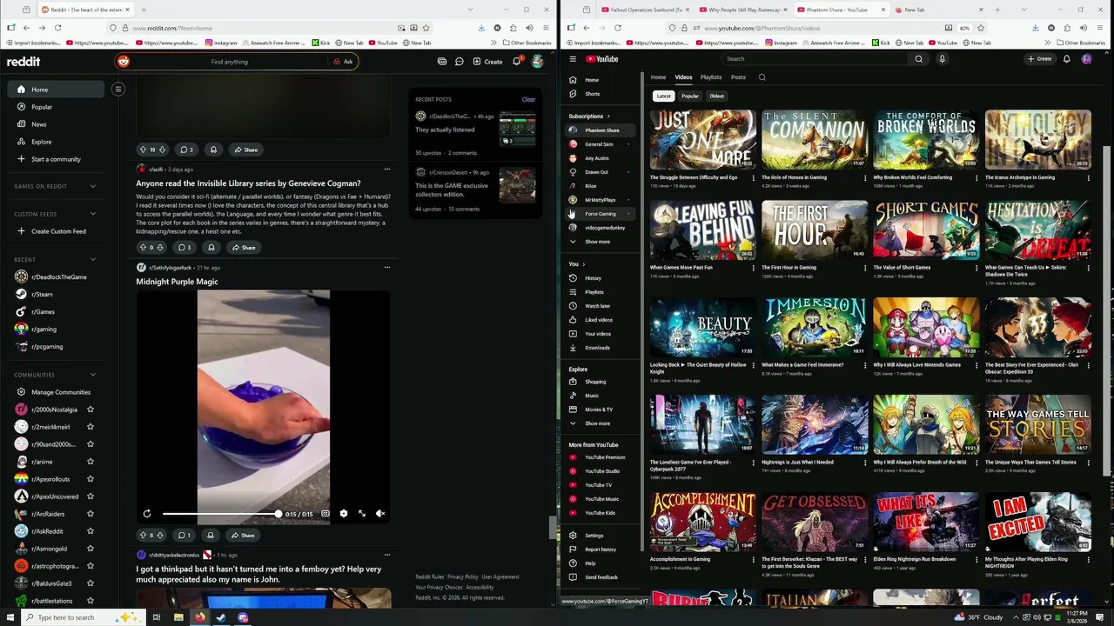1114x626 pixels.
Task: Favorite r/ApexRollouts with its star
Action: click(91, 479)
